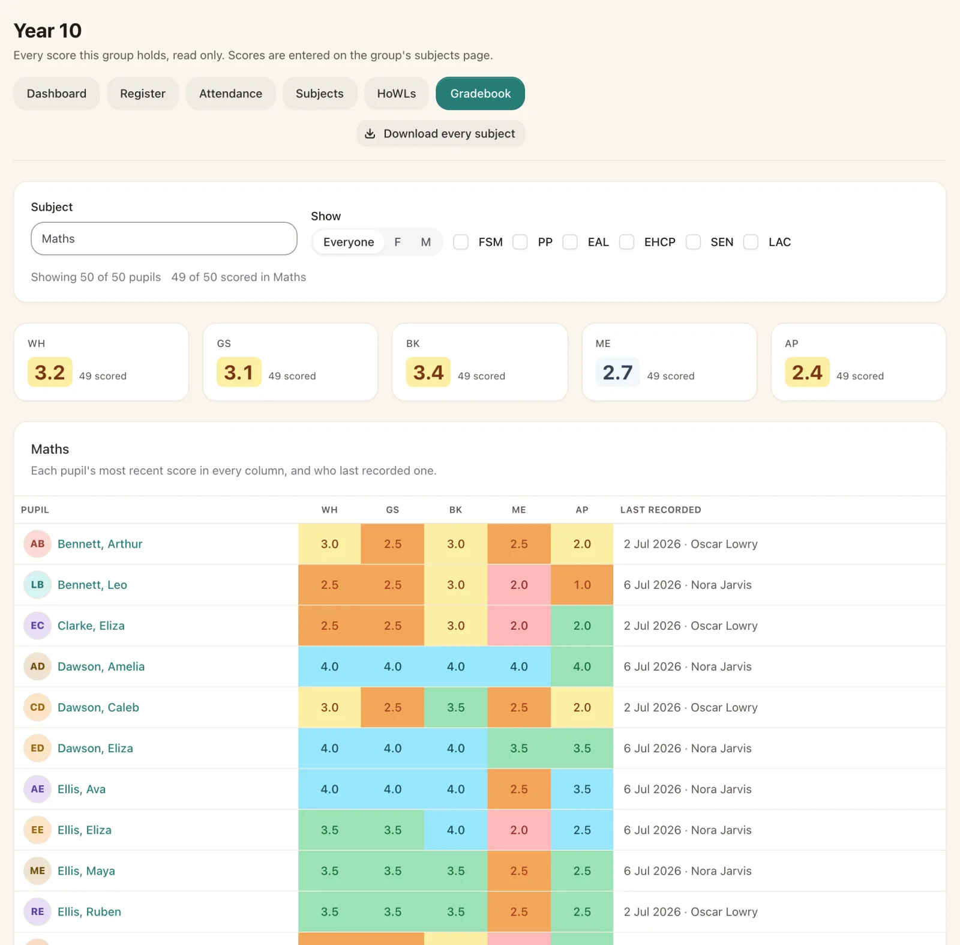
Task: Select the HoWLs tab
Action: [x=397, y=94]
